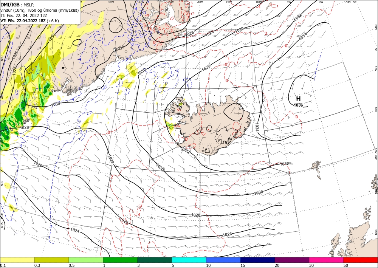Image resolution: width=378 pixels, height=268 pixels.
Task: Click the '0.3' legend scale value
Action: click(37, 265)
